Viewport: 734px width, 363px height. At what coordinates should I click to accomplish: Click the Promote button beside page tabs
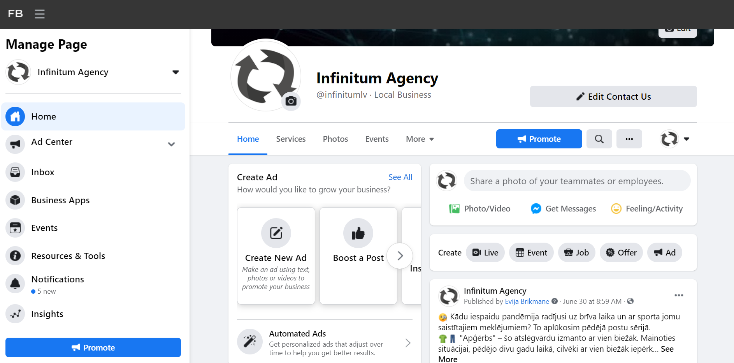click(539, 139)
